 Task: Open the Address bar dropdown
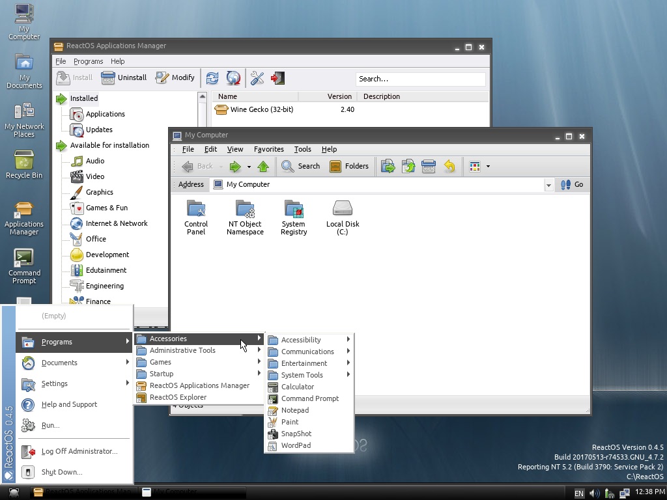click(x=548, y=185)
